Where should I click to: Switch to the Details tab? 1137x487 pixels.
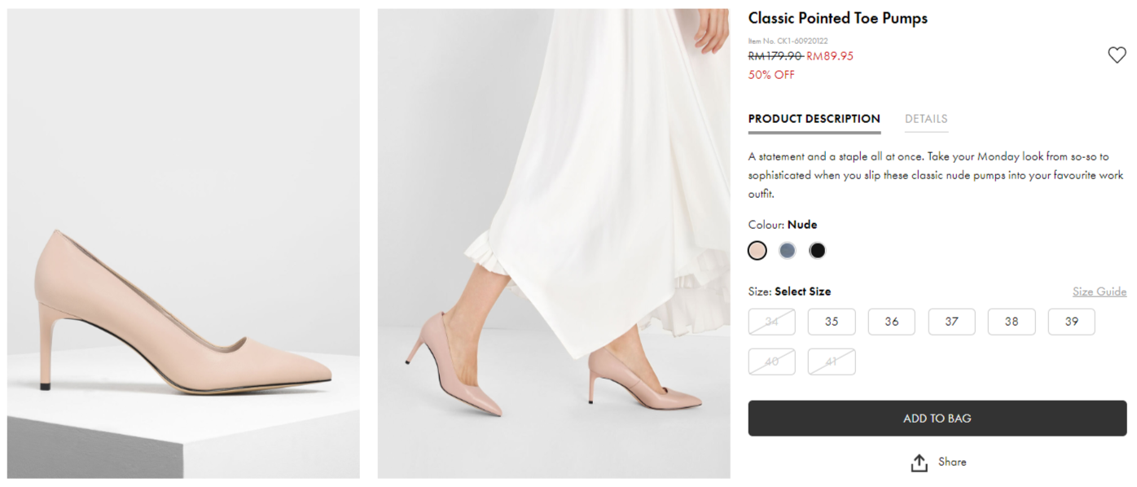tap(926, 119)
